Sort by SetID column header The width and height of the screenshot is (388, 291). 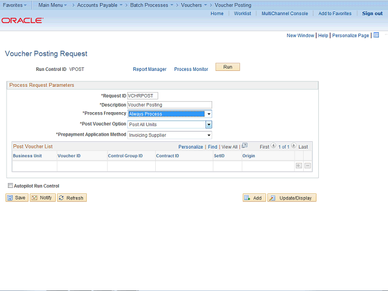(219, 156)
